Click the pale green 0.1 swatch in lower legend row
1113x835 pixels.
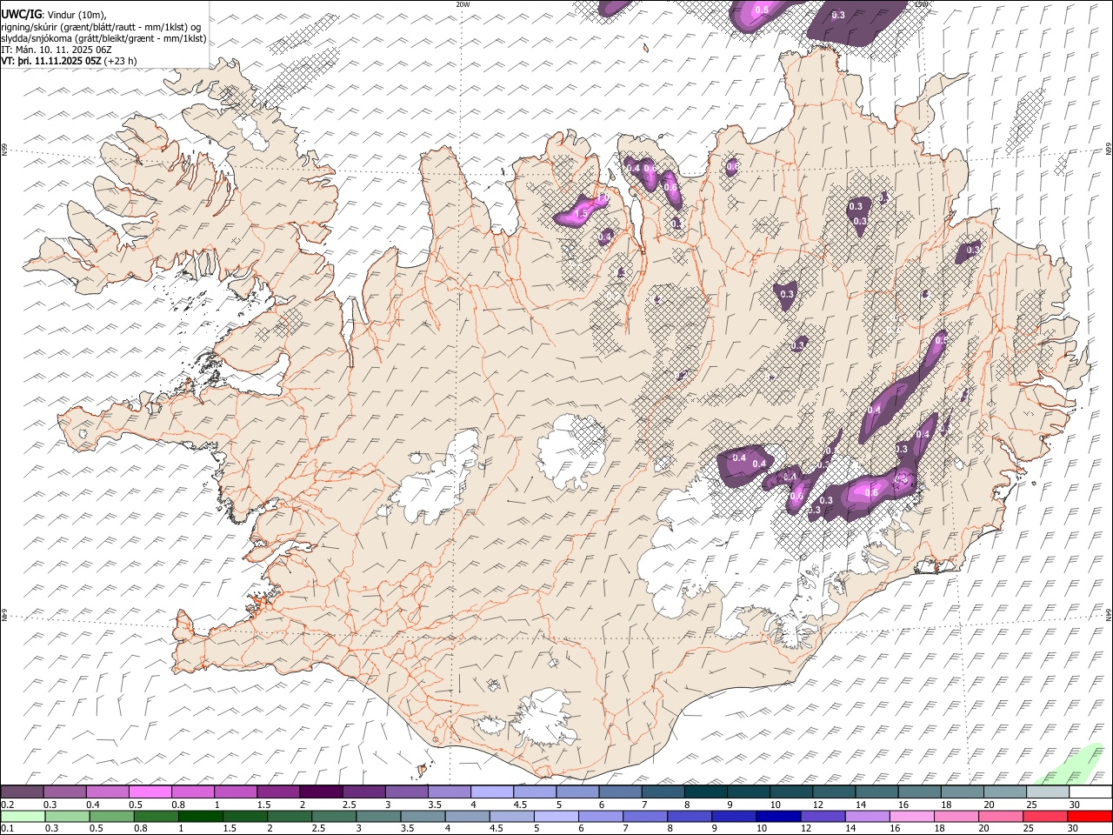[23, 817]
